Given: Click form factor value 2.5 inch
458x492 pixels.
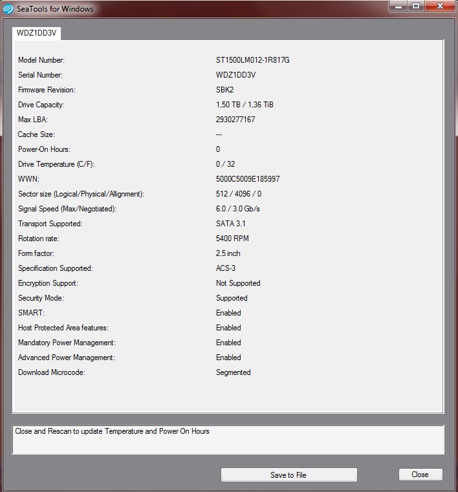Looking at the screenshot, I should click(228, 253).
